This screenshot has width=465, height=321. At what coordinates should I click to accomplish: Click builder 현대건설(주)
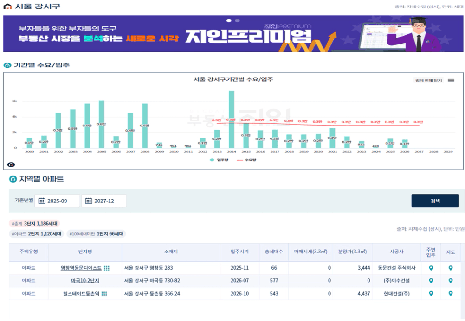(396, 294)
